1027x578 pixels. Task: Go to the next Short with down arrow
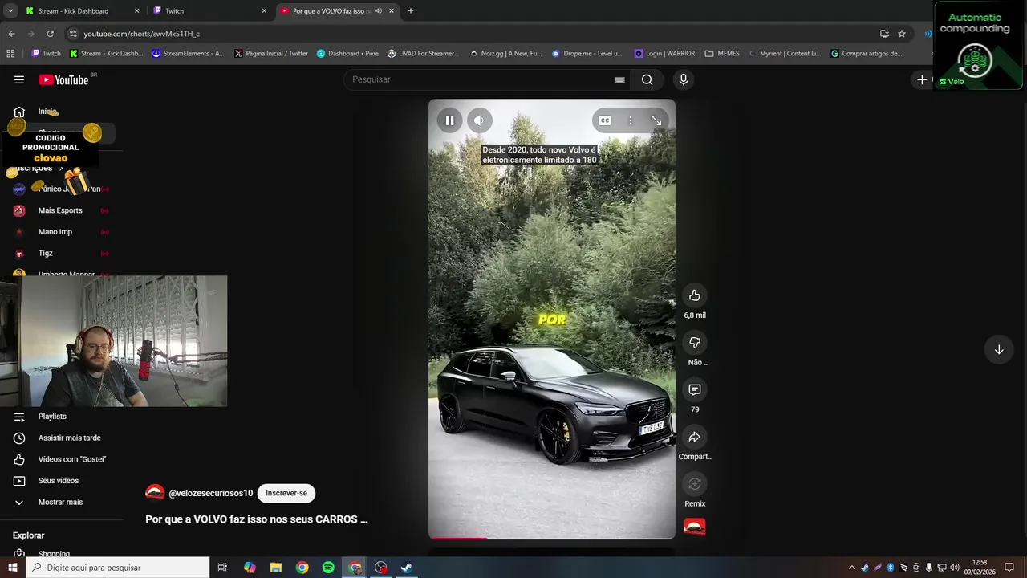click(999, 350)
